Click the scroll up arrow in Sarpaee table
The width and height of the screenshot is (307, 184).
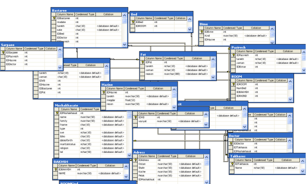tap(60, 50)
